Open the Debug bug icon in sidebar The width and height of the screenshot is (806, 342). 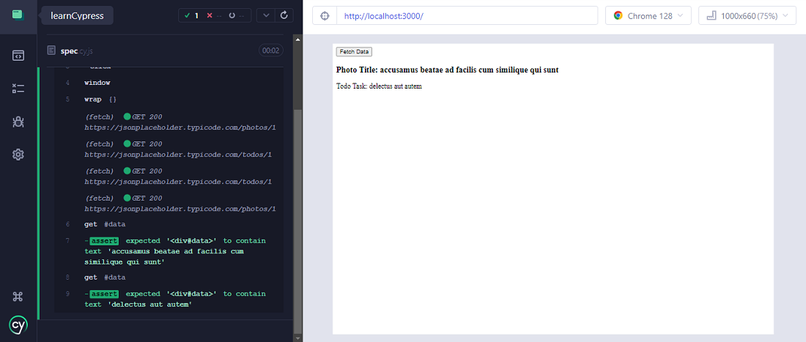click(x=18, y=122)
